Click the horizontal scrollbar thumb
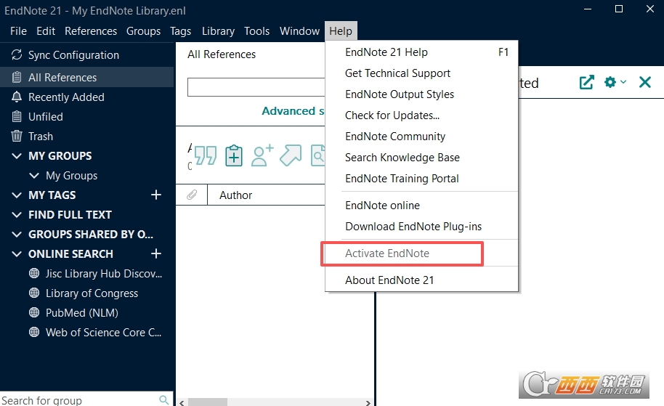The width and height of the screenshot is (664, 406). pos(208,402)
